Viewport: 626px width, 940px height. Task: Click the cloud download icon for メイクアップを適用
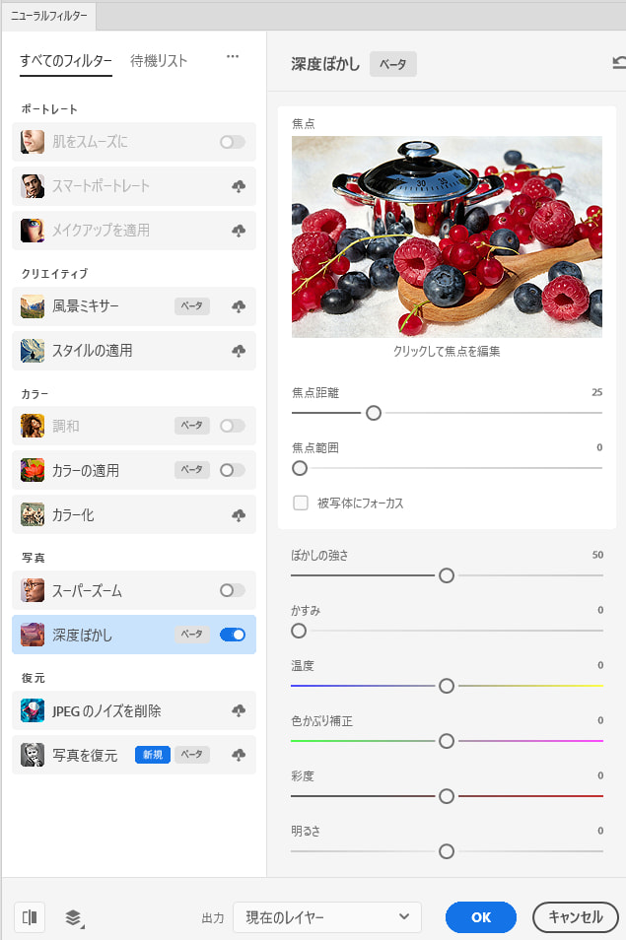click(x=239, y=231)
